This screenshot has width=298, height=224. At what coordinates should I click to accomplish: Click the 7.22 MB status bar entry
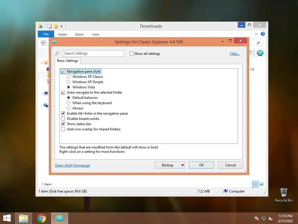coord(204,191)
